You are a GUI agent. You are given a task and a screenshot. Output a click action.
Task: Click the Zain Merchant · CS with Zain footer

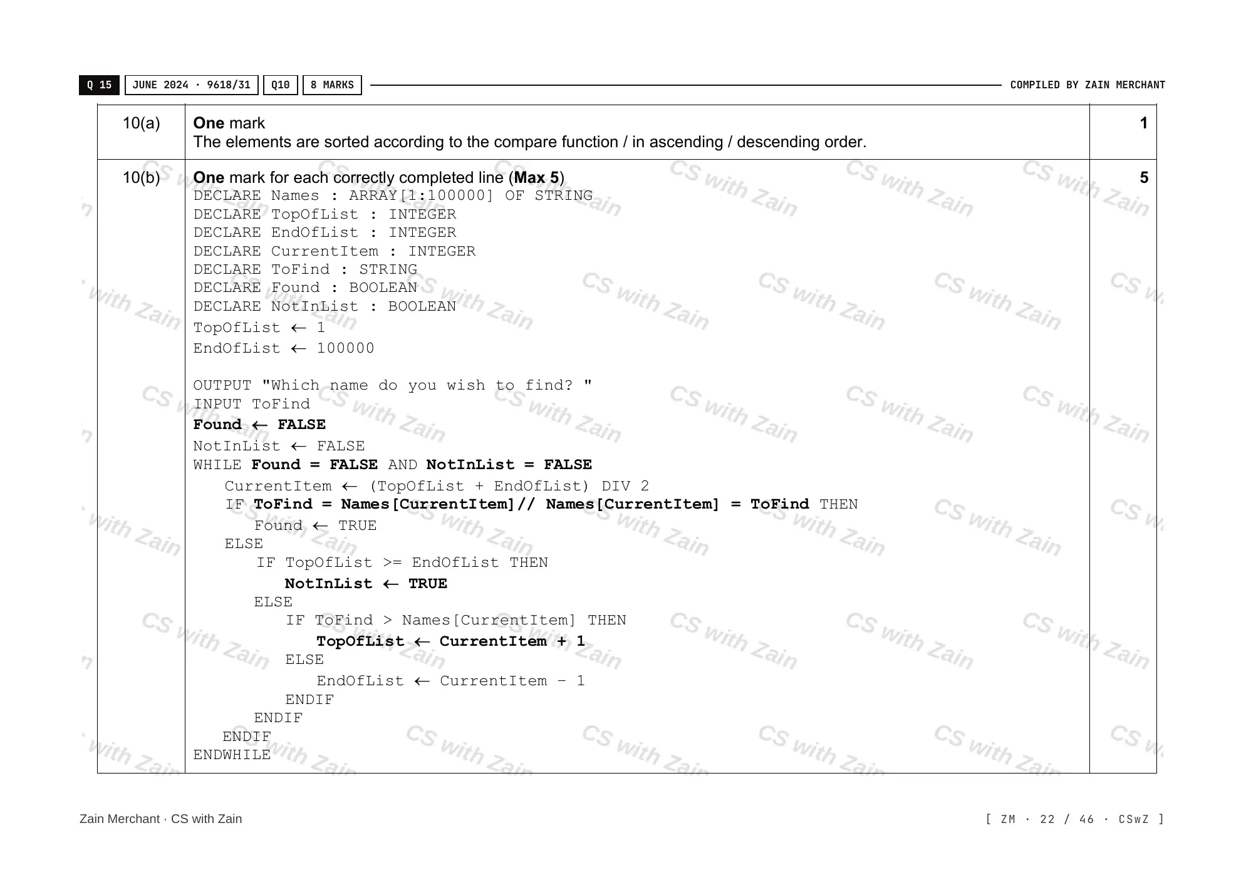[x=160, y=819]
